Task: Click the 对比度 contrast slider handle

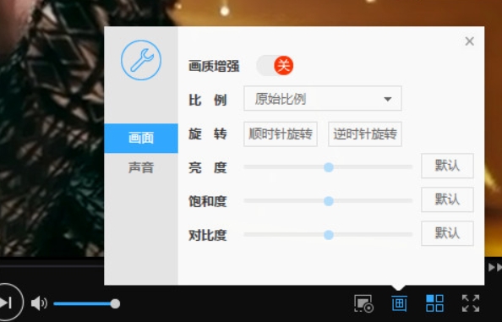Action: pos(329,235)
